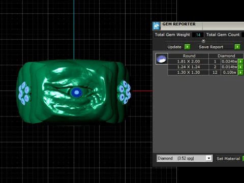
Task: Click green arrow on 0.10tw row
Action: click(x=240, y=73)
